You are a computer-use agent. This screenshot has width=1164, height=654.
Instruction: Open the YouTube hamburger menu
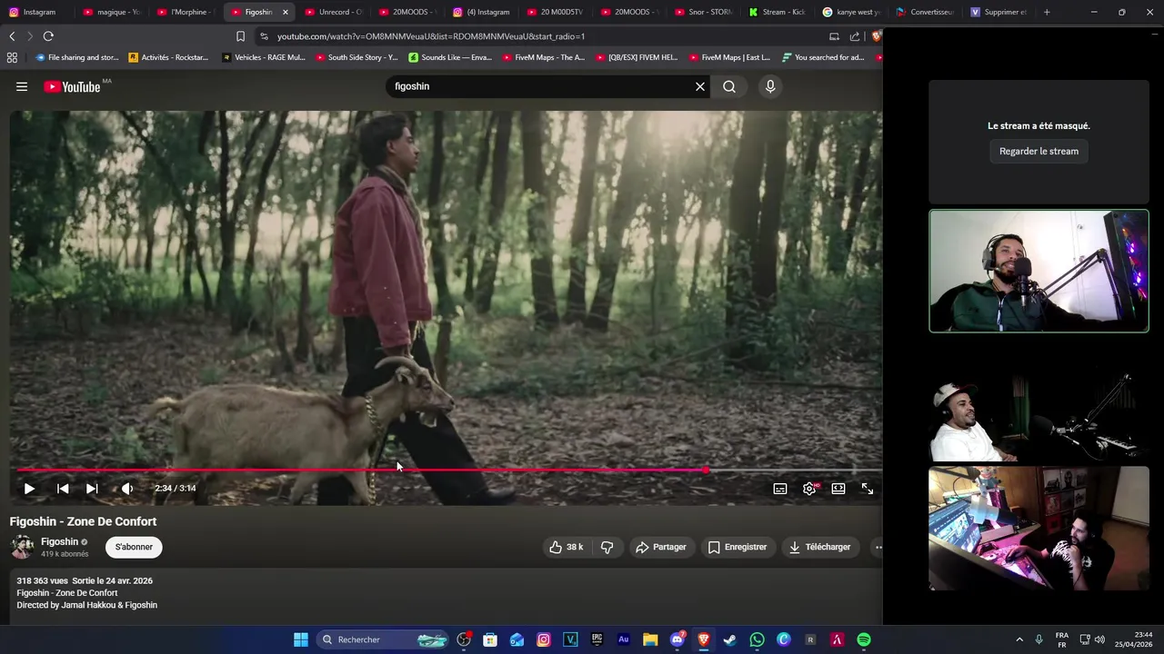22,86
